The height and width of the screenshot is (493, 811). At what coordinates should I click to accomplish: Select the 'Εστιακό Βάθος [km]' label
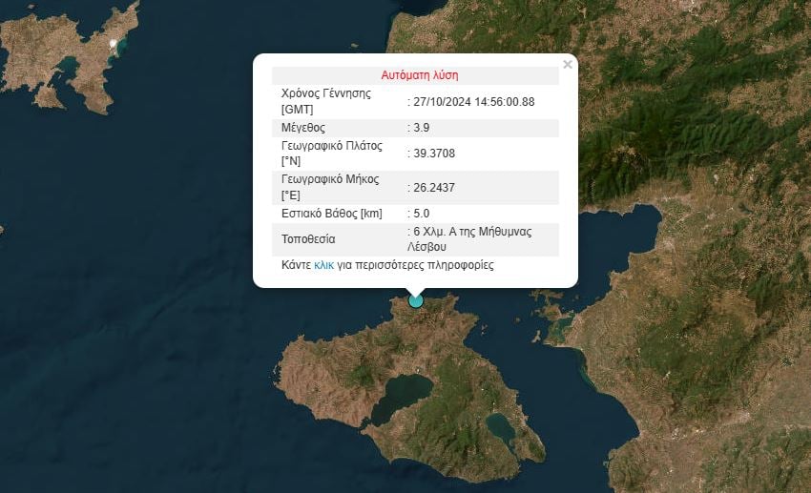(x=331, y=214)
